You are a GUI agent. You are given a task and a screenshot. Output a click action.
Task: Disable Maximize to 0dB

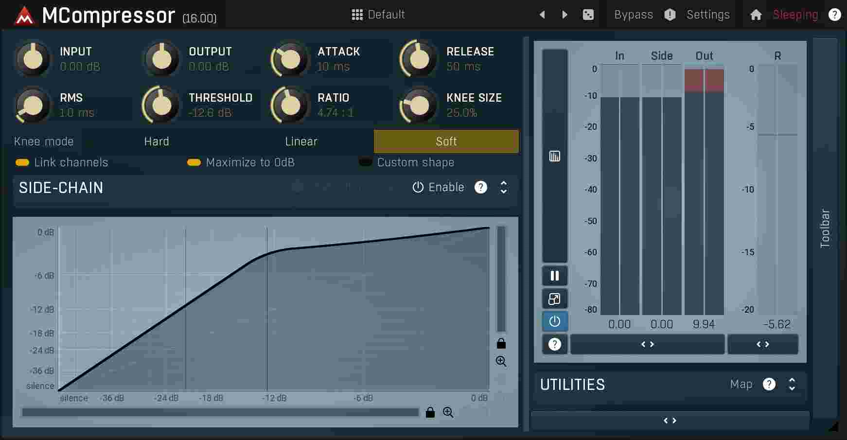(194, 162)
